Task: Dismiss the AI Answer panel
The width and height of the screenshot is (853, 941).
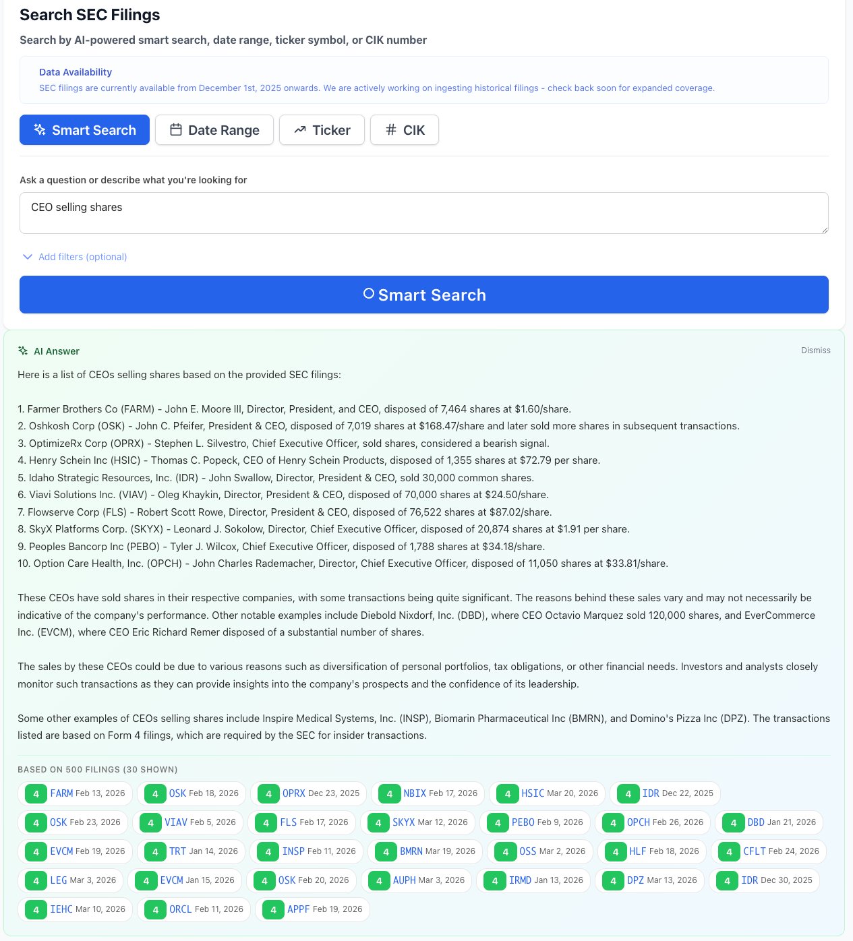Action: pos(815,351)
